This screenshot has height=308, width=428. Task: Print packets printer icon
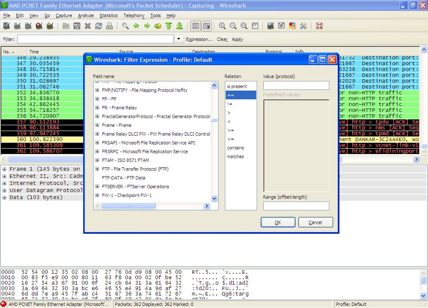[110, 26]
